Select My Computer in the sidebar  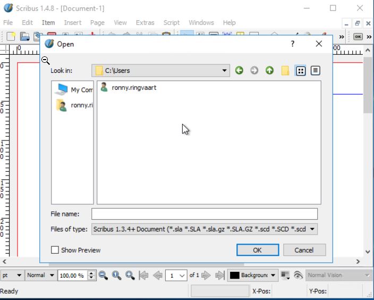[x=74, y=89]
